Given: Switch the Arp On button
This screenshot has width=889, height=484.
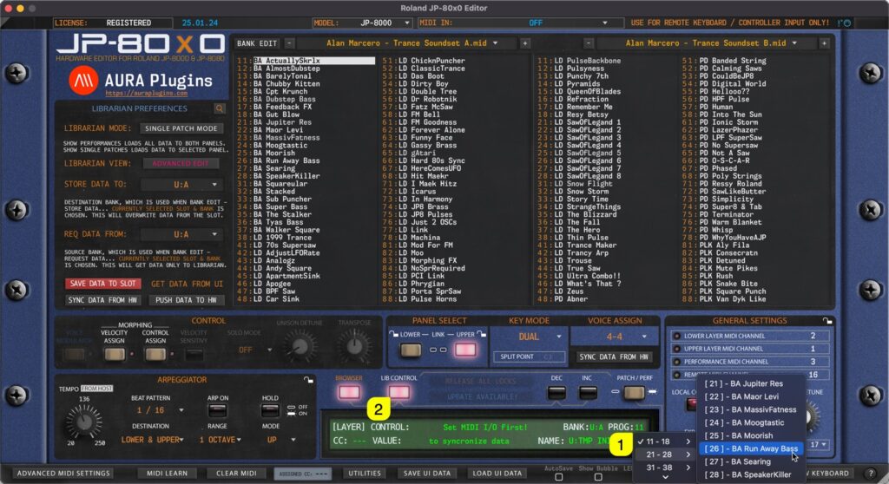Looking at the screenshot, I should tap(218, 409).
